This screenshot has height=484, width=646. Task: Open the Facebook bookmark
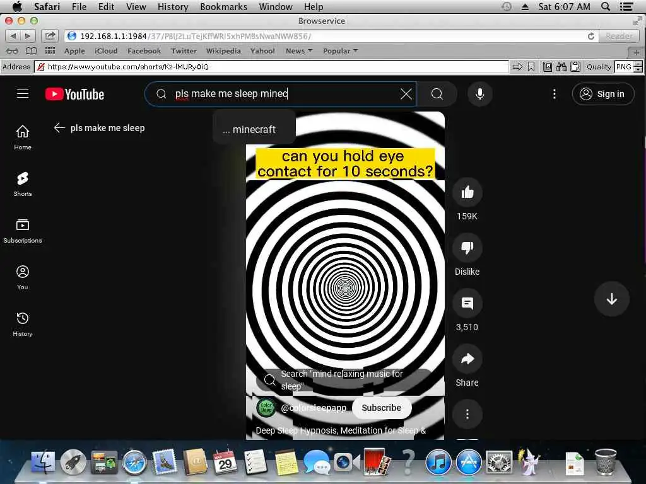coord(144,51)
